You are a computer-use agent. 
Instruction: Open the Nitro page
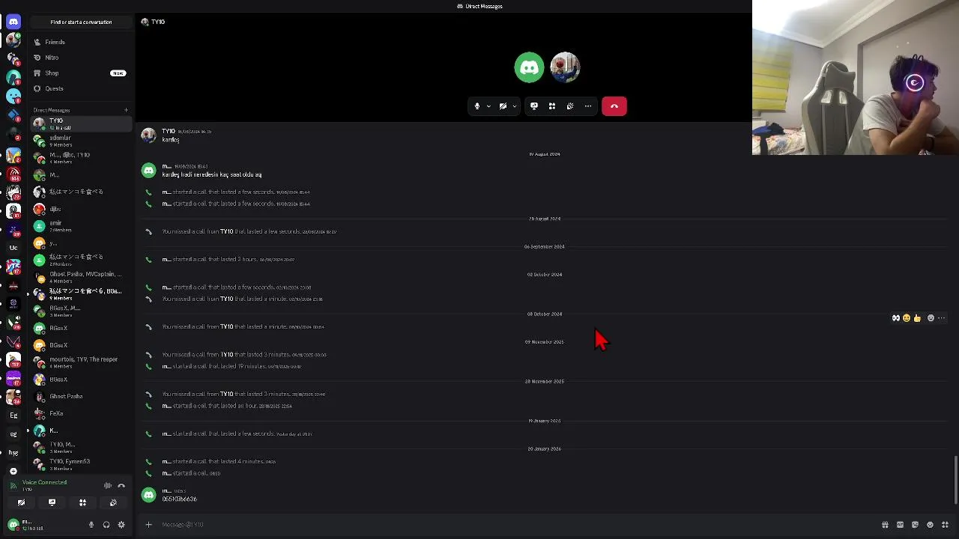click(81, 58)
